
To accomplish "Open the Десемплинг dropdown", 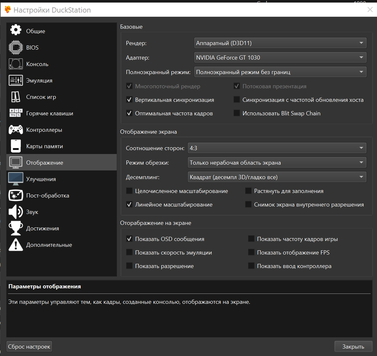I will click(x=277, y=177).
